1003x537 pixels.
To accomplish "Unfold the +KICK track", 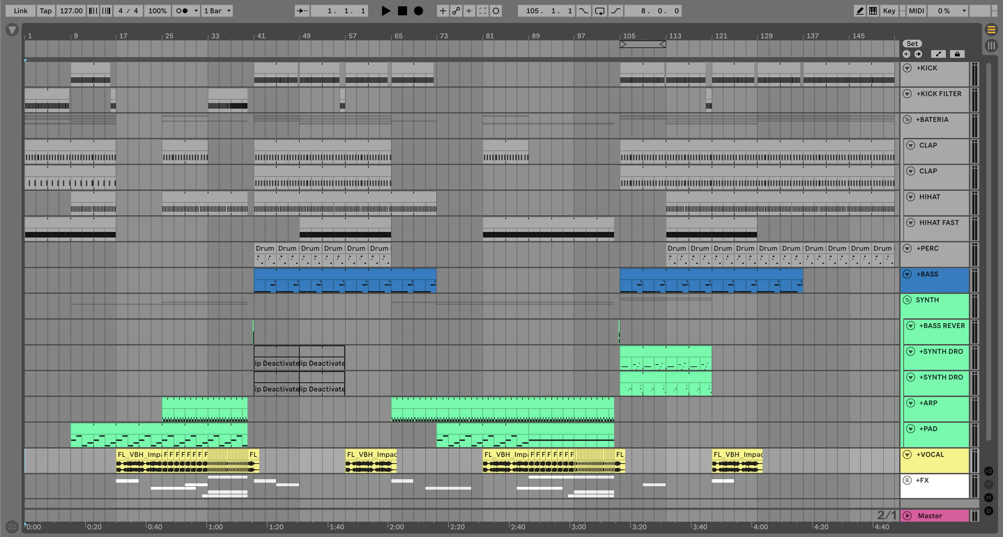I will click(907, 68).
